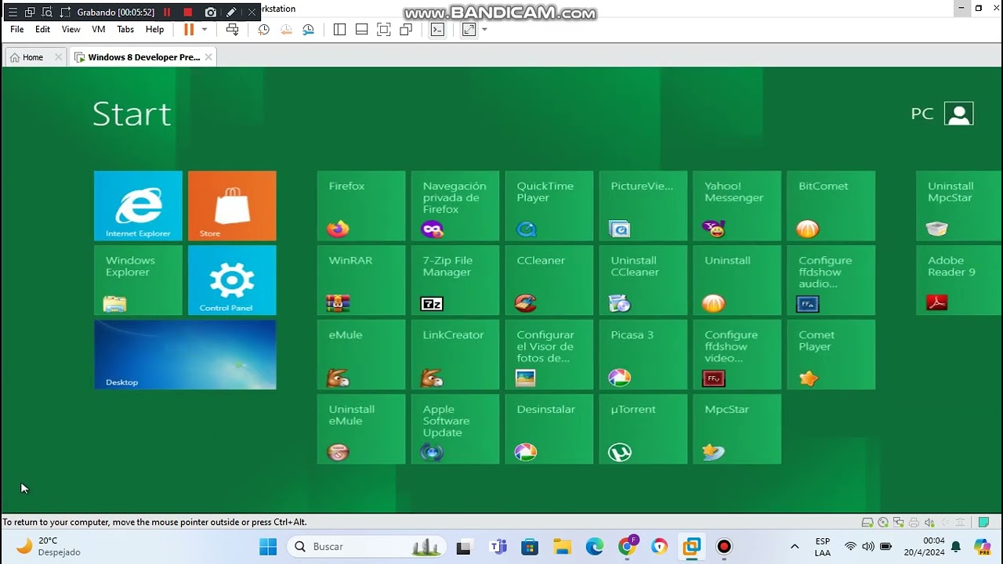Click the Uninstall CCleaner tile

[x=643, y=280]
